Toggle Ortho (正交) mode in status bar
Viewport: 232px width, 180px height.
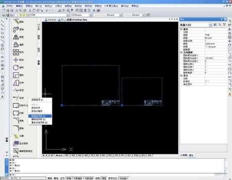(x=62, y=178)
